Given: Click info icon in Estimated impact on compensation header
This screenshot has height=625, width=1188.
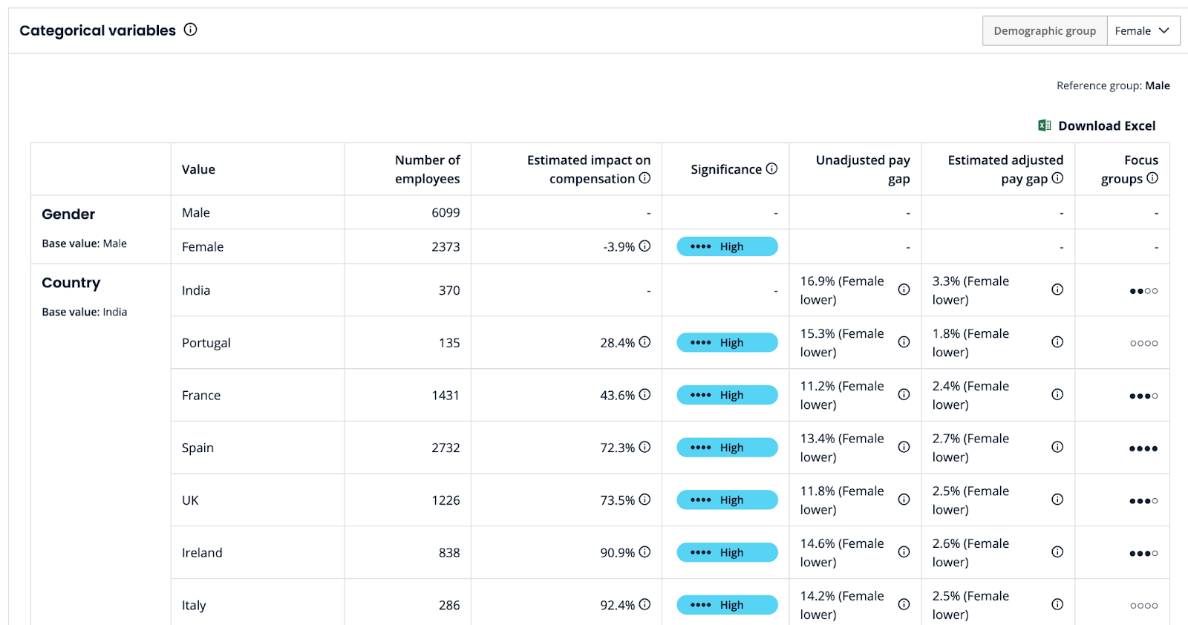Looking at the screenshot, I should tap(644, 178).
